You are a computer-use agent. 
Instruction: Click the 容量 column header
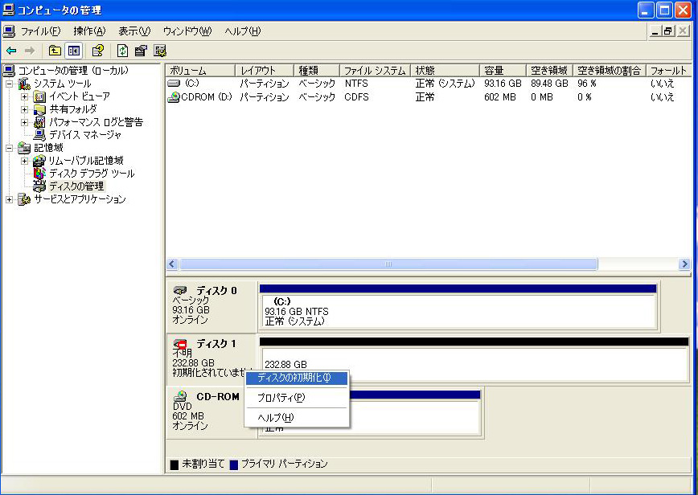503,71
